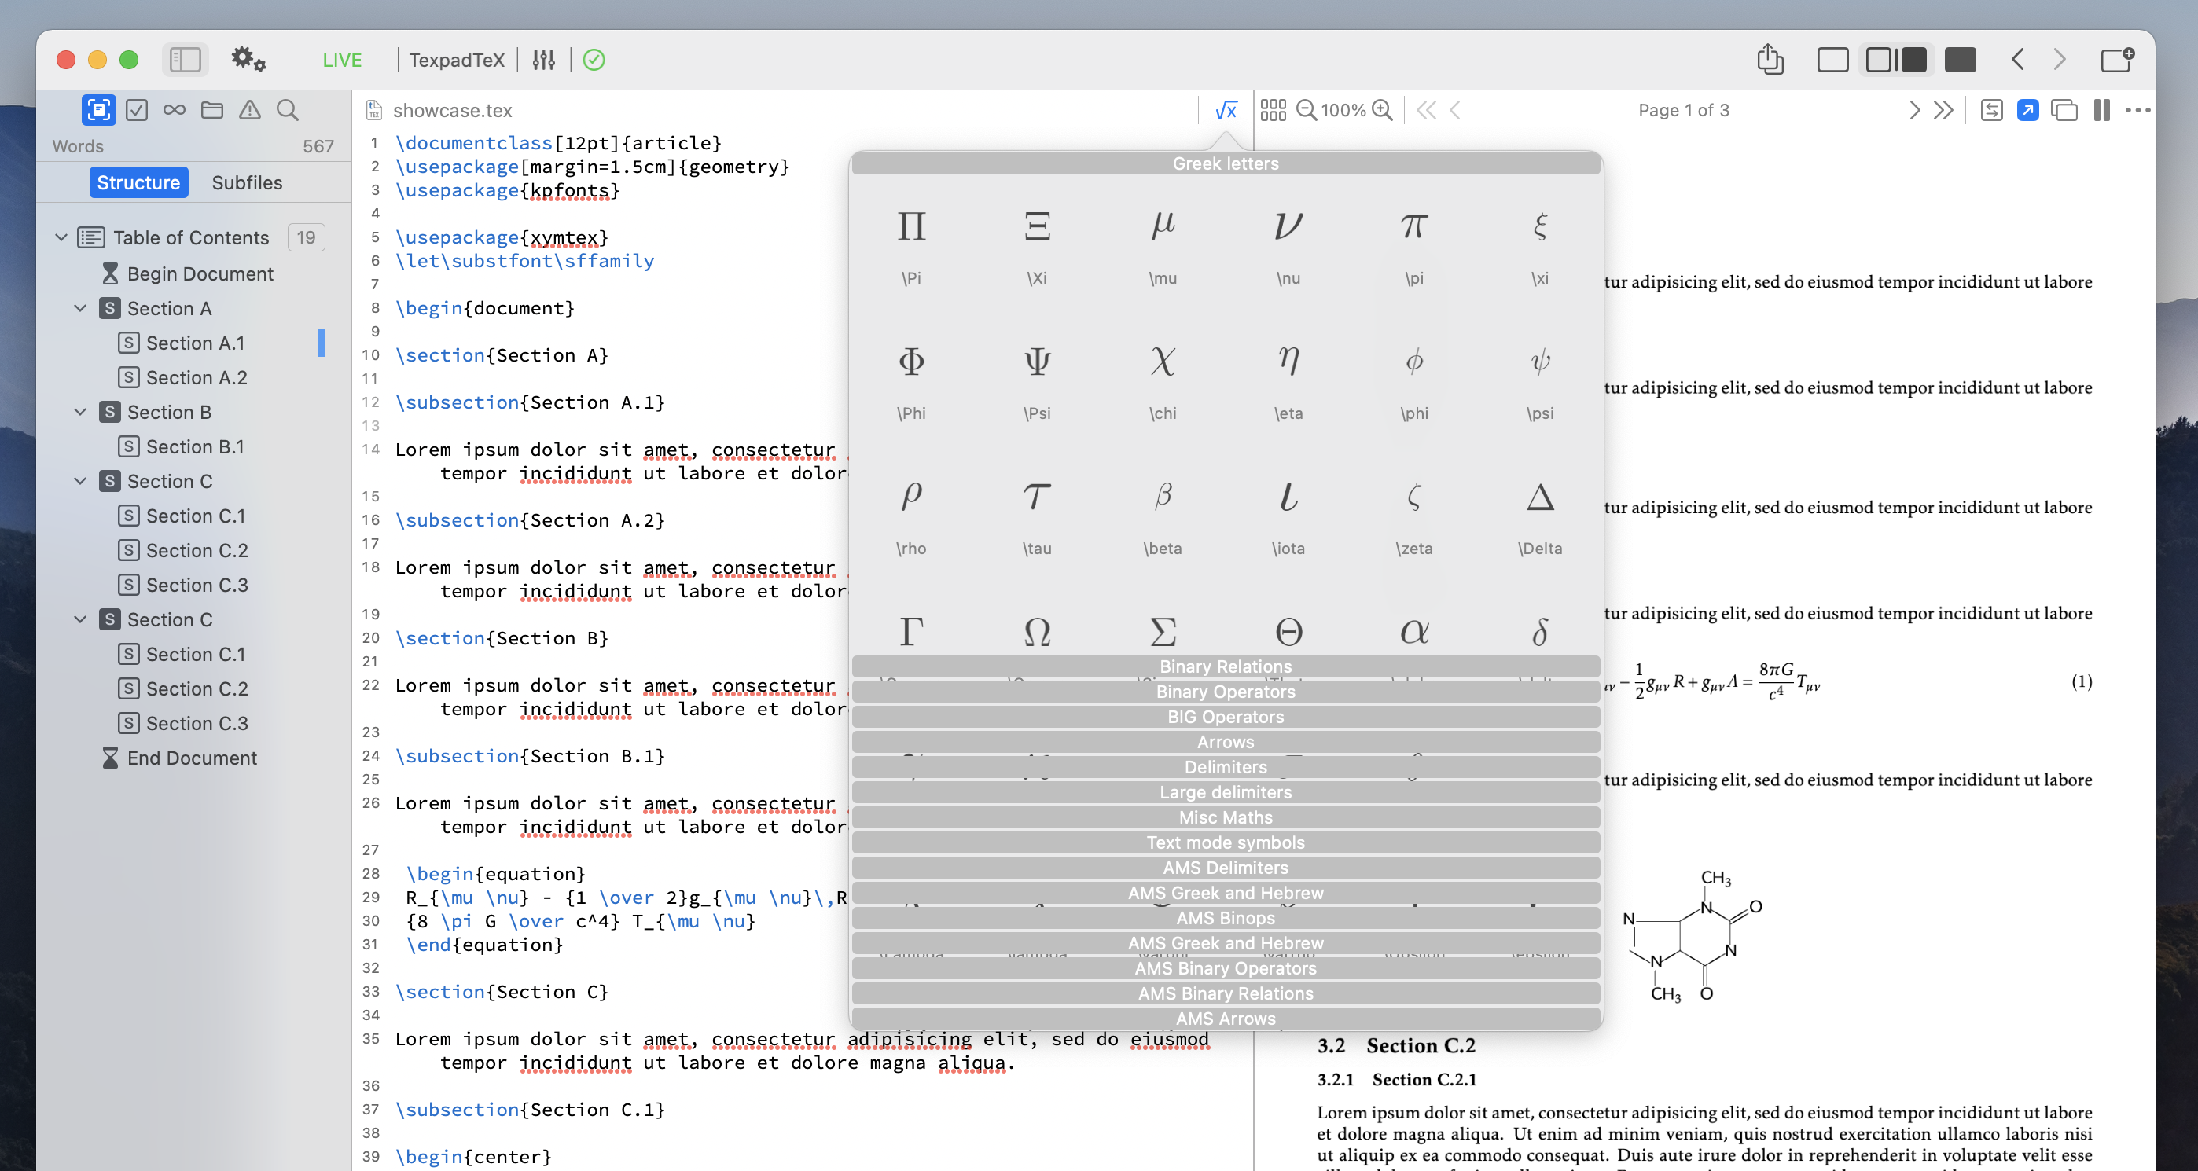Image resolution: width=2198 pixels, height=1171 pixels.
Task: Select the Structure tab
Action: click(138, 182)
